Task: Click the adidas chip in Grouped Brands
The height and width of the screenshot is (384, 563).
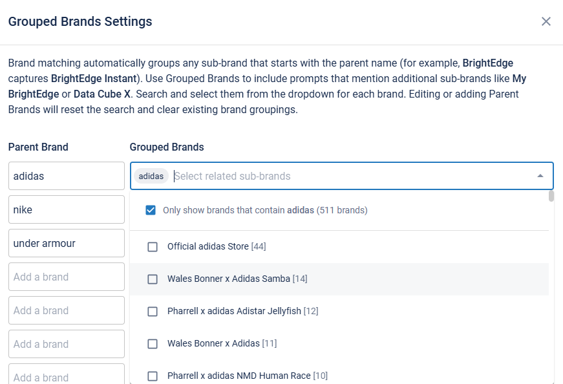Action: (x=151, y=176)
